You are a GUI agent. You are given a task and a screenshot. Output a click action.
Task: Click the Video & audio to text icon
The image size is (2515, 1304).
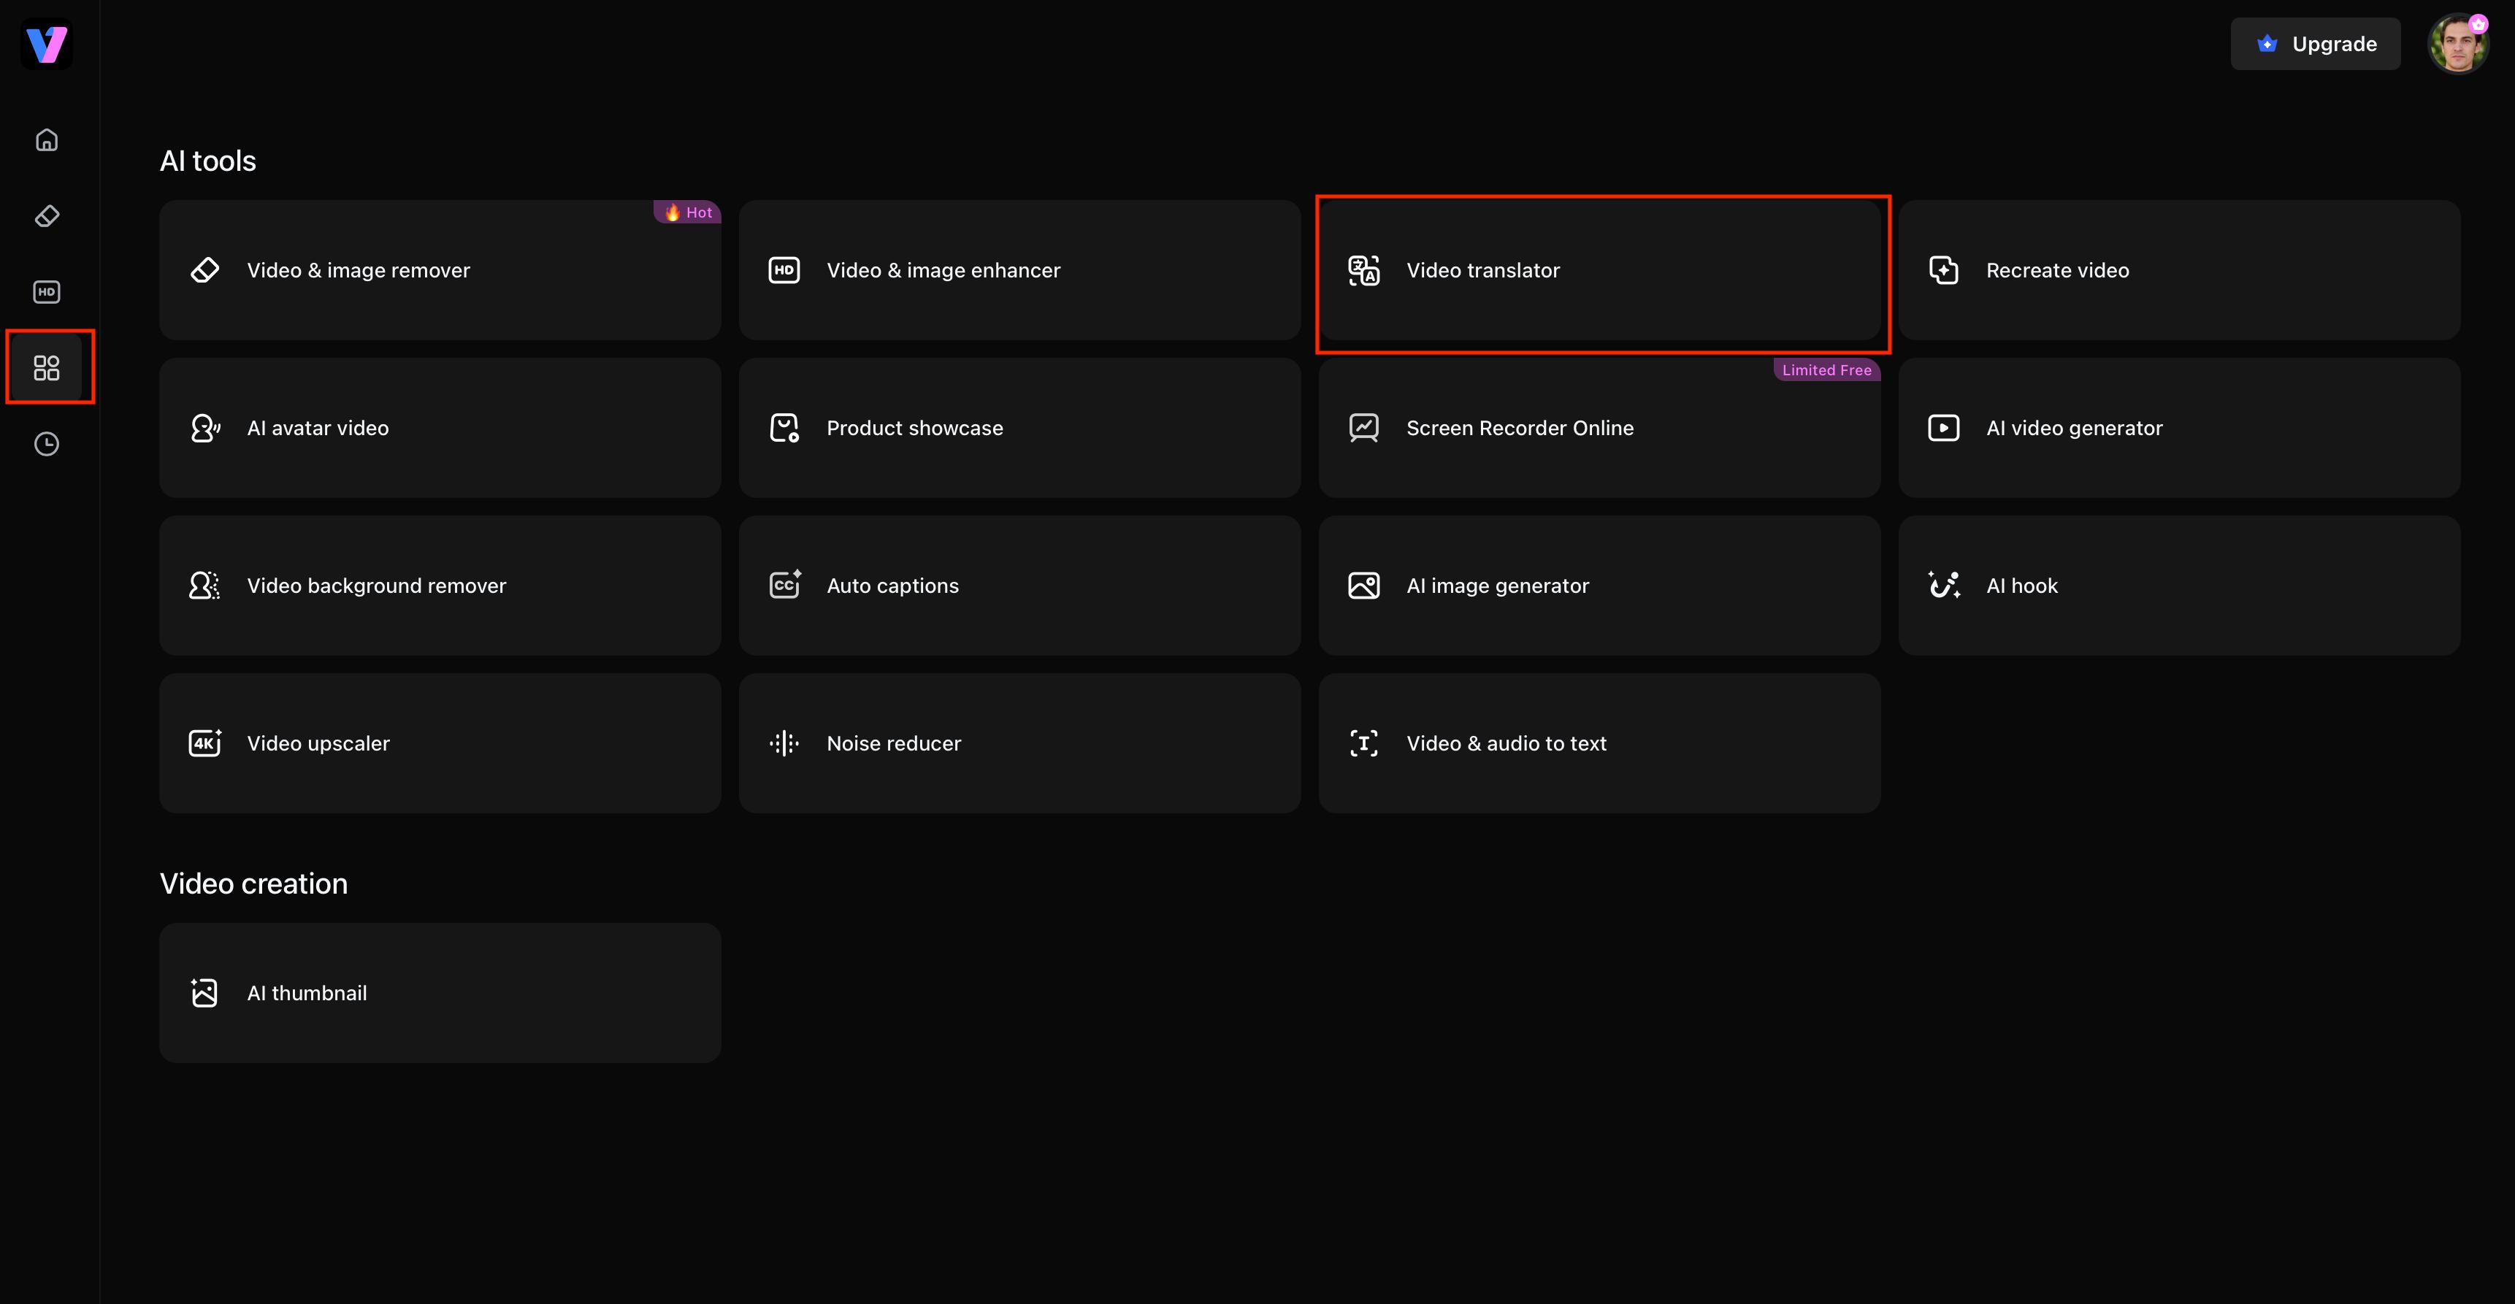pyautogui.click(x=1364, y=744)
